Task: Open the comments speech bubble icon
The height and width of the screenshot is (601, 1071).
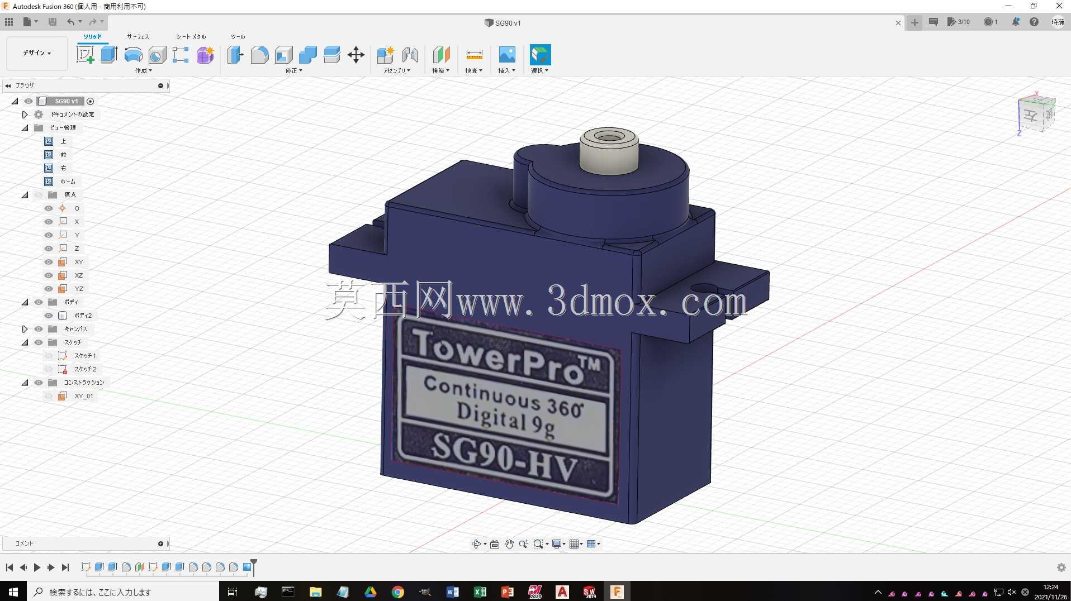Action: point(933,22)
